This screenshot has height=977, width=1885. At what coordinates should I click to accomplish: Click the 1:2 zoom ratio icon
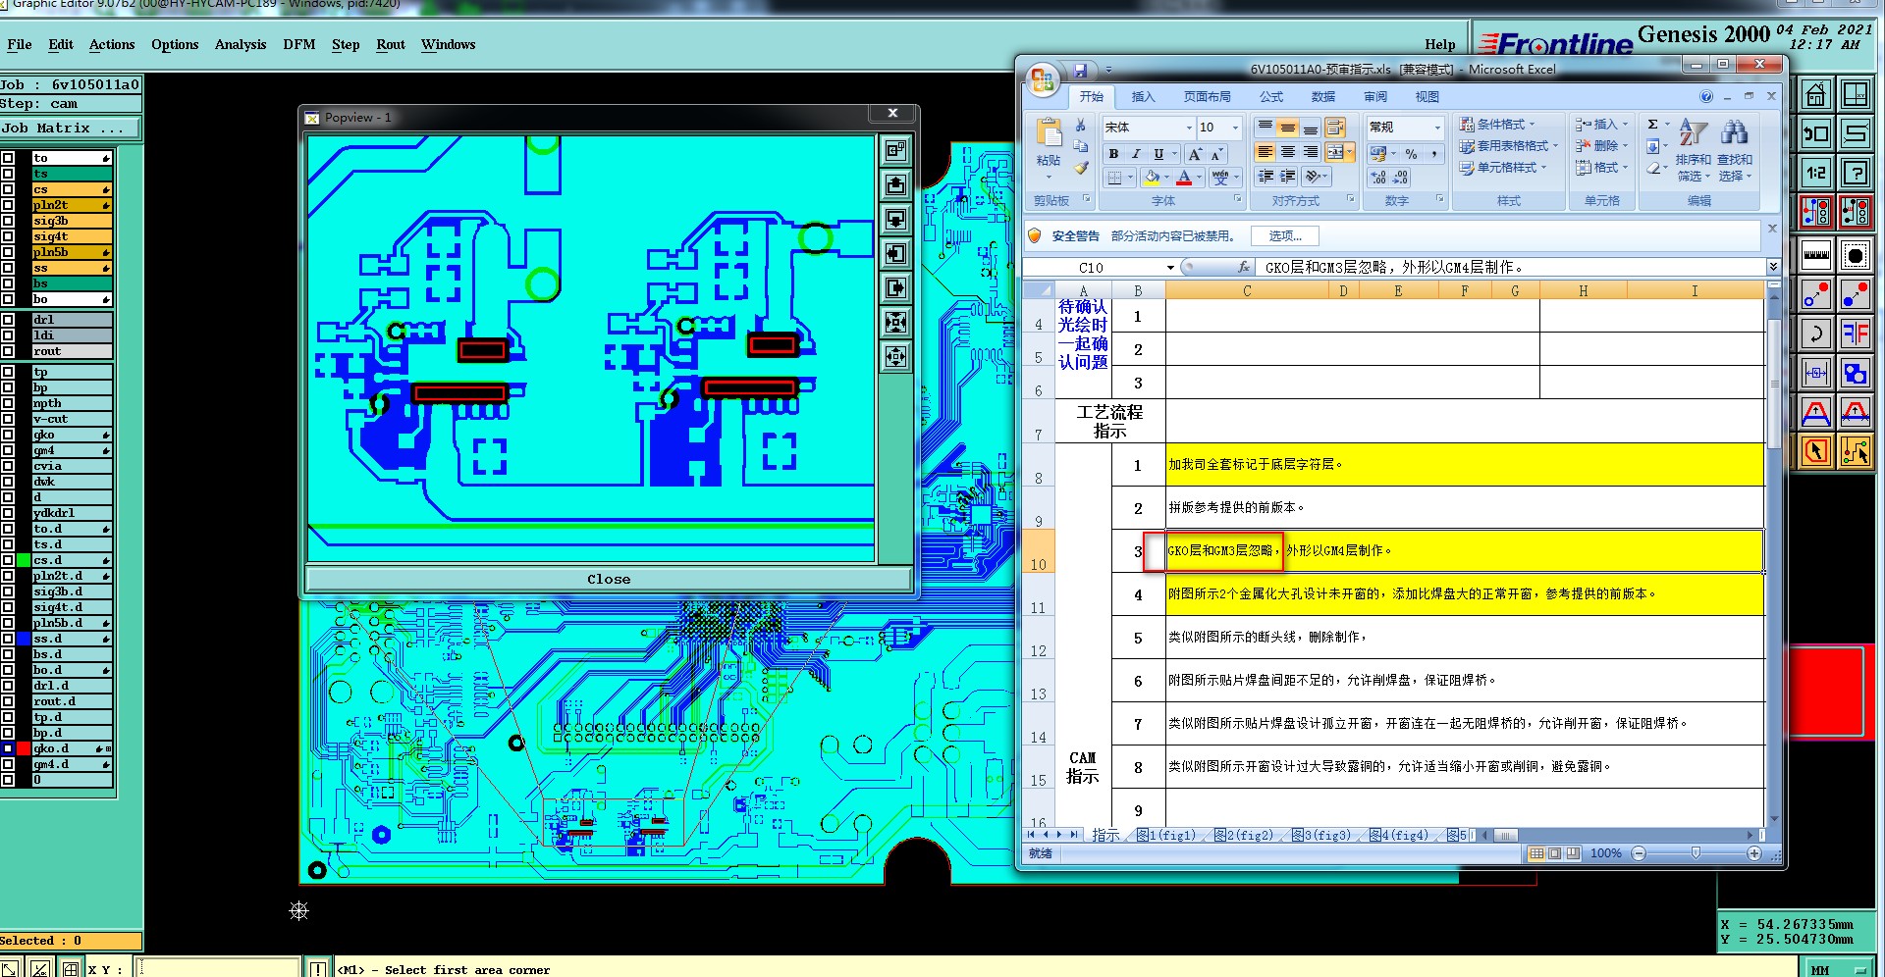coord(1815,173)
